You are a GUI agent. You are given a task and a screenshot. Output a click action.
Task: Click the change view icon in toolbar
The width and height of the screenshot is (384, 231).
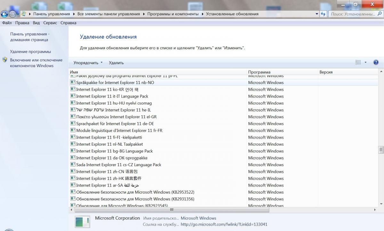point(358,63)
